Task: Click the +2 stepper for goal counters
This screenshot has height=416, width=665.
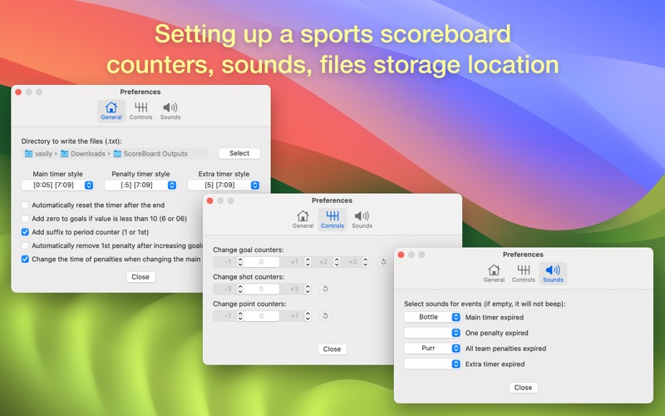Action: click(x=337, y=262)
